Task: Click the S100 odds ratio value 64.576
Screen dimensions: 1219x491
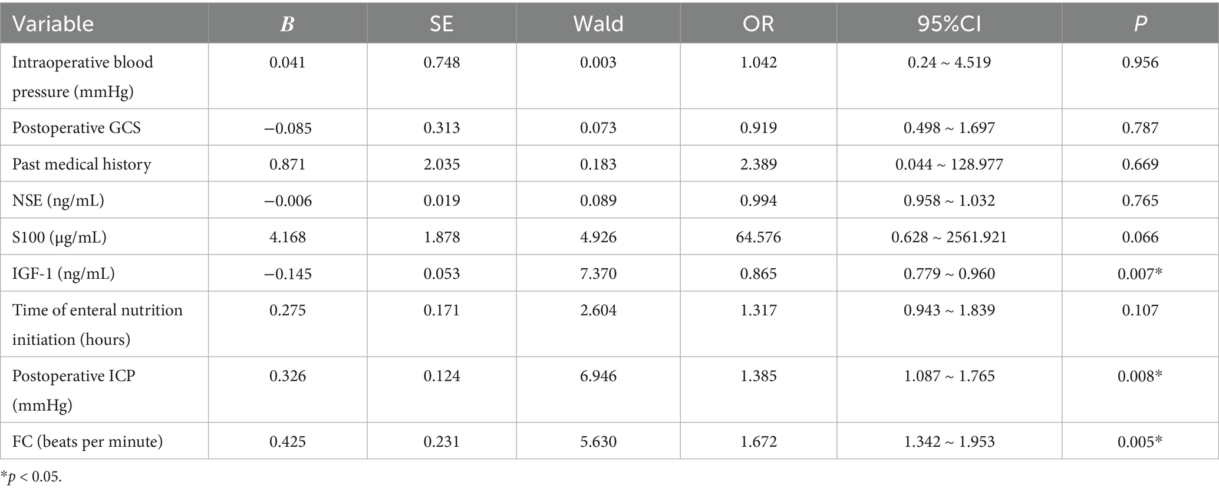Action: pyautogui.click(x=758, y=237)
